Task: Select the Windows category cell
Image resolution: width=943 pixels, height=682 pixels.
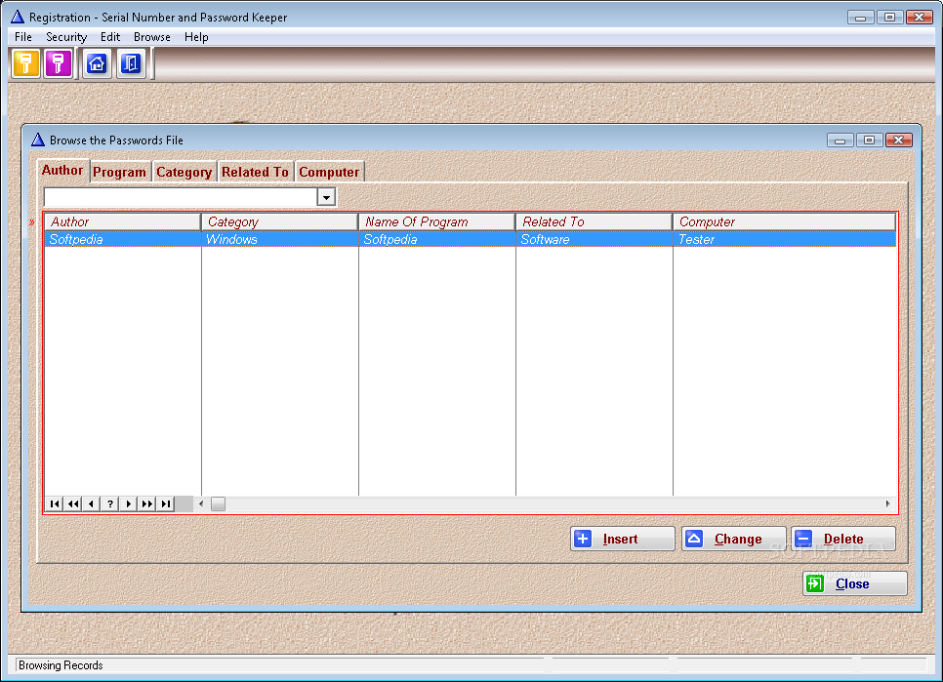Action: (279, 239)
